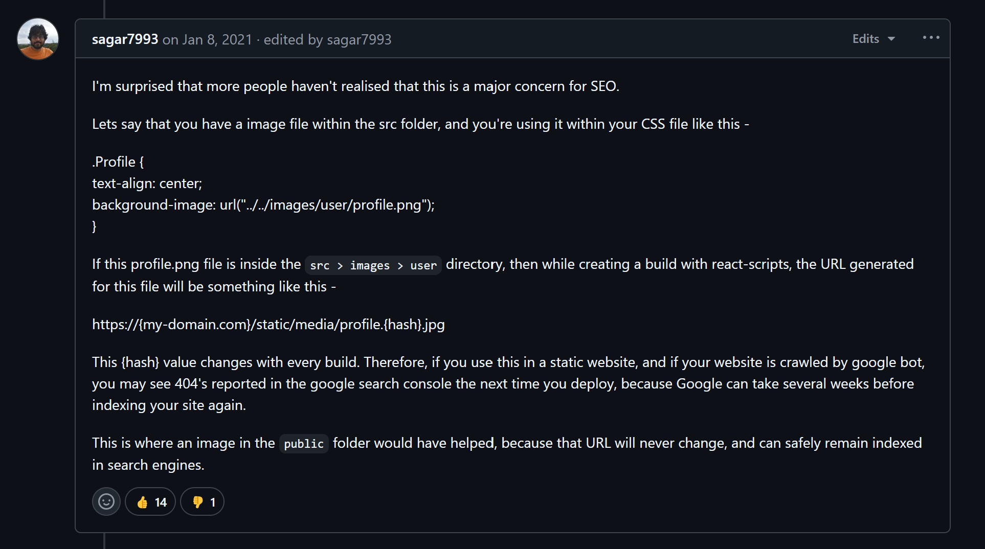
Task: Click the 'edited by sagar7993' text
Action: pyautogui.click(x=327, y=39)
